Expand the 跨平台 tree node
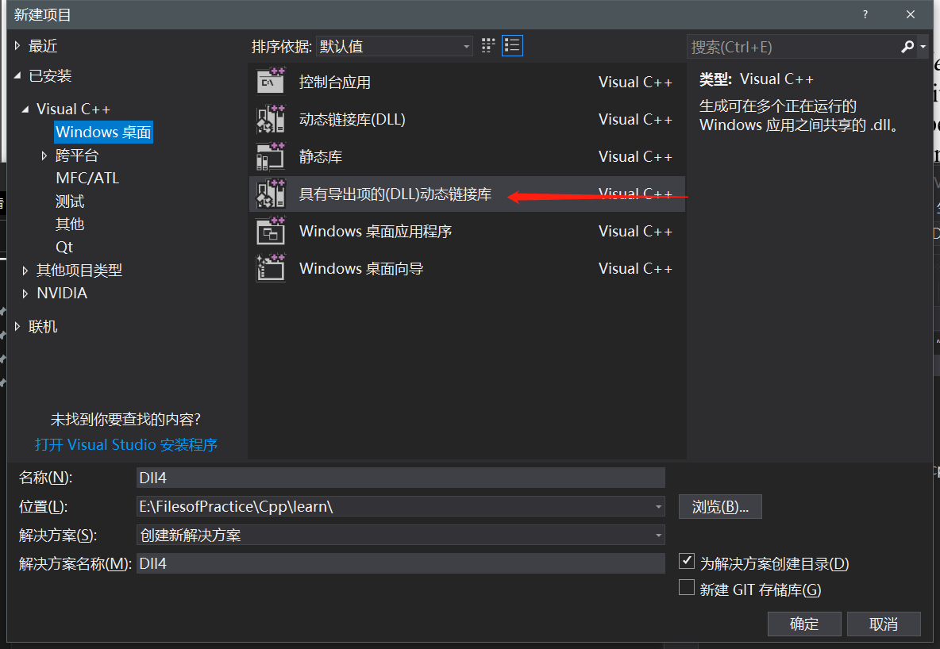This screenshot has width=940, height=649. [x=44, y=156]
